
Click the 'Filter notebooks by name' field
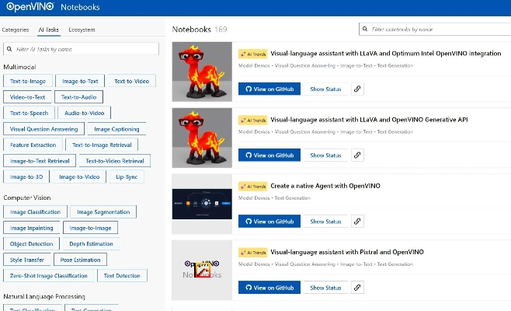point(435,29)
